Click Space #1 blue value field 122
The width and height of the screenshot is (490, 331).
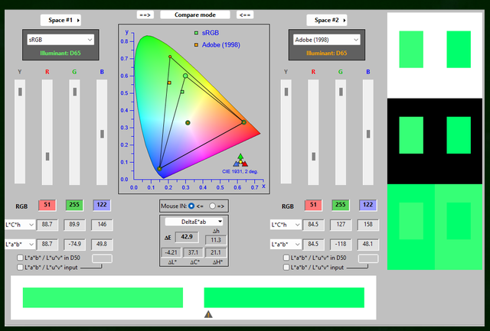[102, 205]
